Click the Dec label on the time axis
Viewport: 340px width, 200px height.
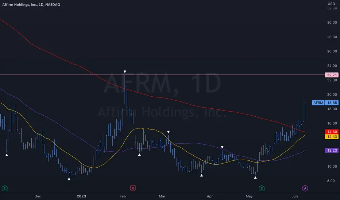tap(38, 196)
